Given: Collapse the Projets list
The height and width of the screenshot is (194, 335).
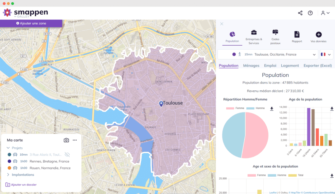Looking at the screenshot, I should point(9,147).
